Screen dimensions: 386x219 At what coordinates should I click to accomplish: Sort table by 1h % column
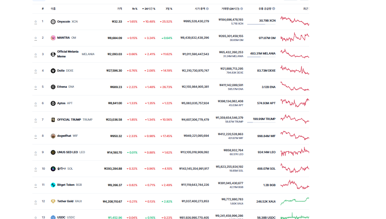pyautogui.click(x=135, y=9)
